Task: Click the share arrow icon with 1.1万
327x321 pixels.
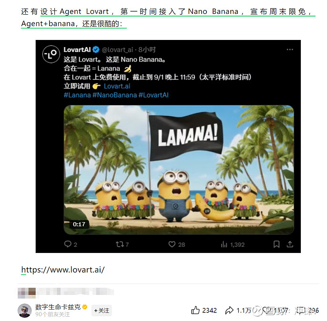Action: 229,311
